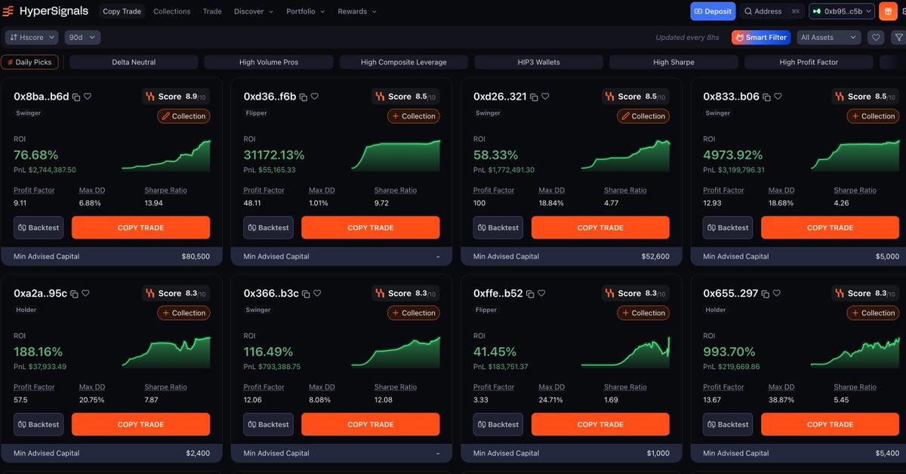Expand the Discover menu

pos(253,11)
